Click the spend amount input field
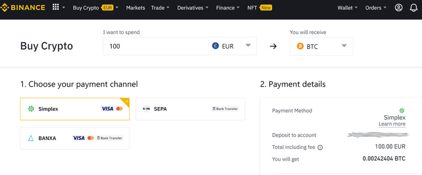422x175 pixels. click(157, 46)
